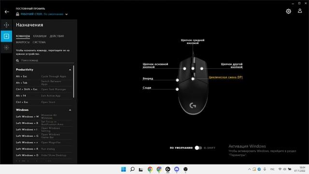Viewport: 309px width, 174px height.
Task: Switch to the СИСТЕМА tab
Action: [x=39, y=43]
